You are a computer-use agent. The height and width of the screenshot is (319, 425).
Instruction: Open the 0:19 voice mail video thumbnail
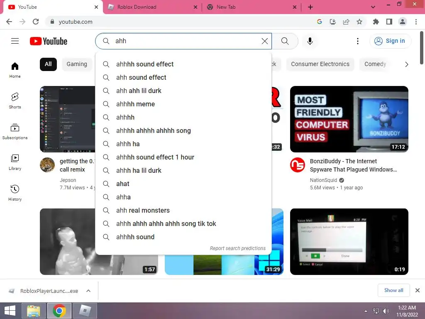(349, 242)
